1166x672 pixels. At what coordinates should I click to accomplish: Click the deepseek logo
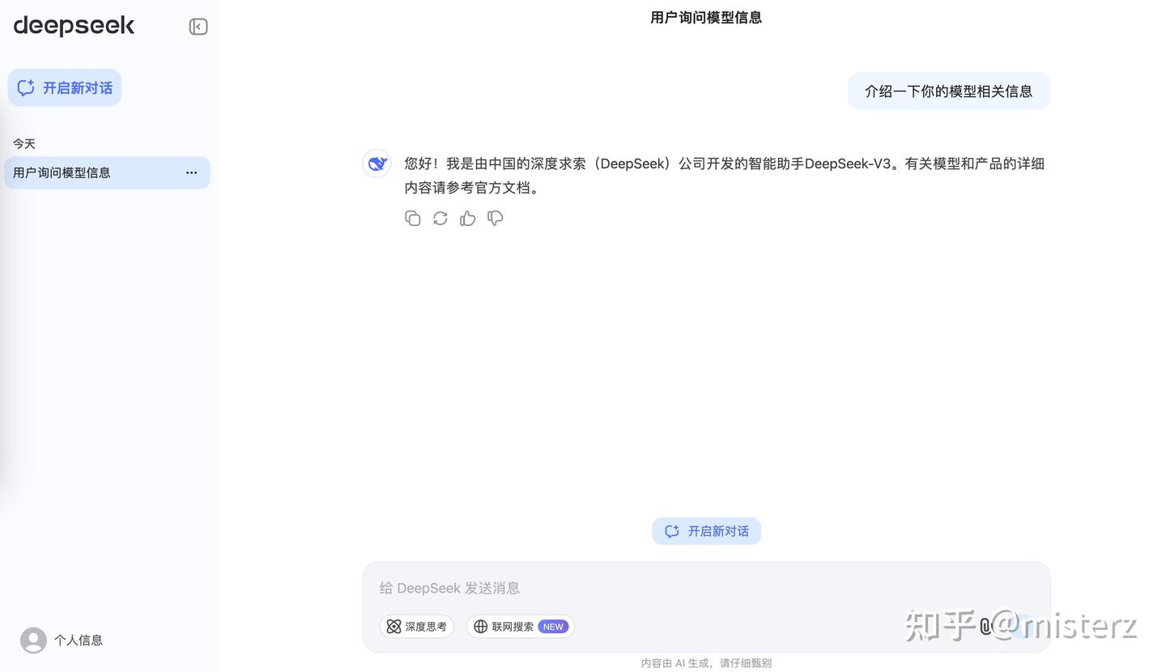(x=74, y=26)
